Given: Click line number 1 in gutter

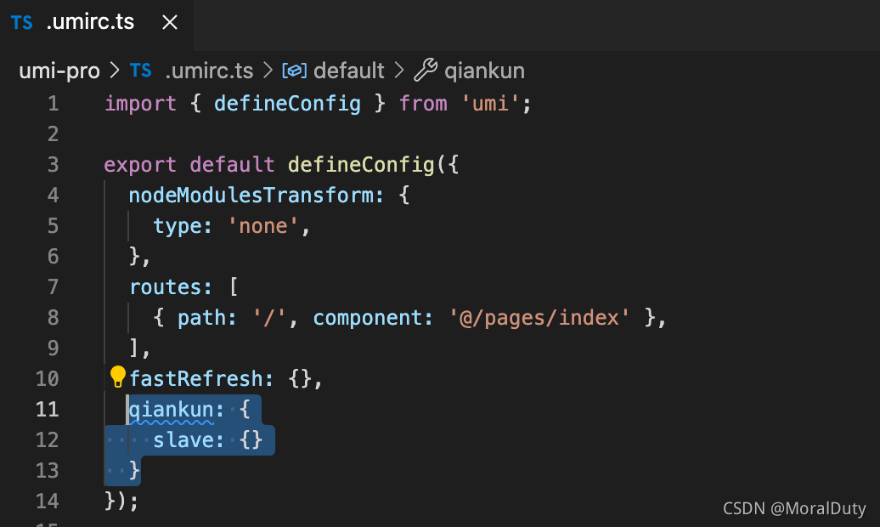Looking at the screenshot, I should pyautogui.click(x=54, y=104).
